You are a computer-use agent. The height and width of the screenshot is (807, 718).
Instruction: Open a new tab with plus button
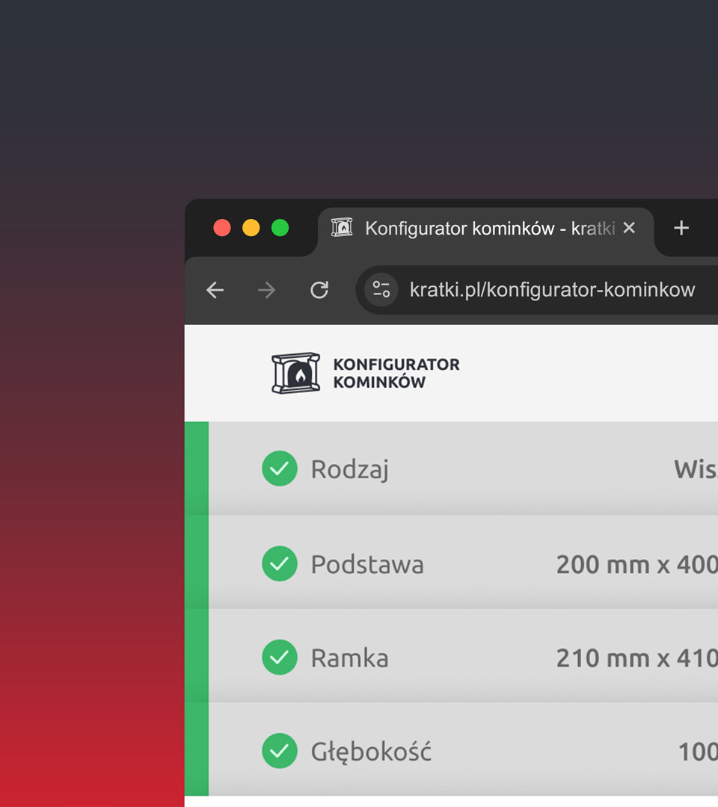click(681, 227)
